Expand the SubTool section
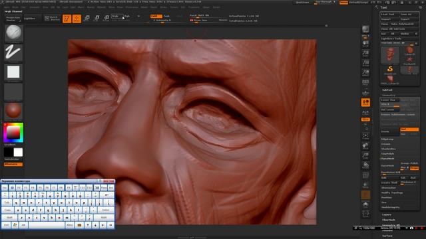Image resolution: width=426 pixels, height=239 pixels. (x=387, y=90)
